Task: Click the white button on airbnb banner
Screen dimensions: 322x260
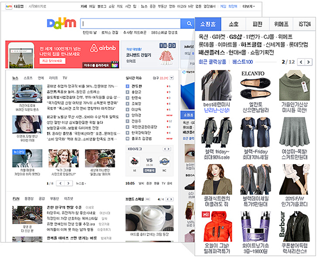Action: click(x=52, y=61)
